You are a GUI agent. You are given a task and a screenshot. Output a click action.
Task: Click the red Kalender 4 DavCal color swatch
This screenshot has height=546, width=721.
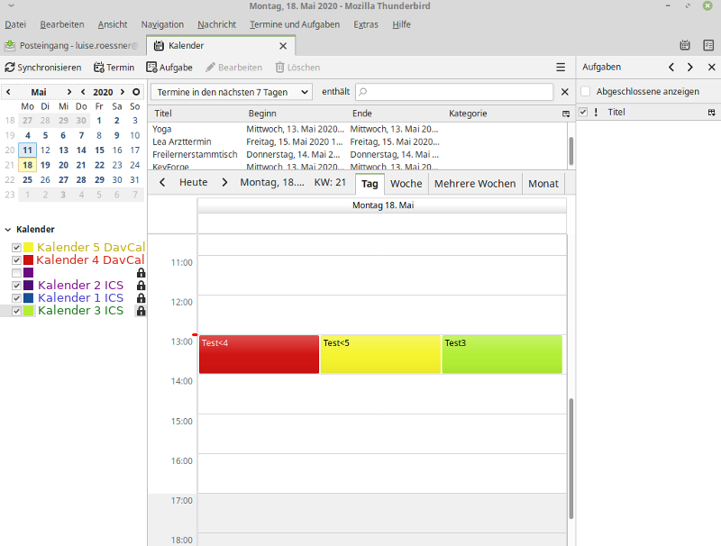(29, 260)
